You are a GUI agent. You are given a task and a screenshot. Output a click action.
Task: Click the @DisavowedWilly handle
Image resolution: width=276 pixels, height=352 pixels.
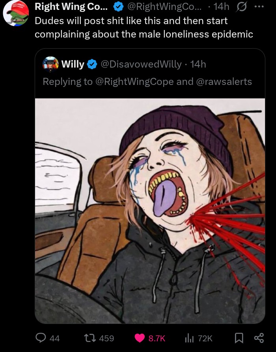pyautogui.click(x=142, y=64)
